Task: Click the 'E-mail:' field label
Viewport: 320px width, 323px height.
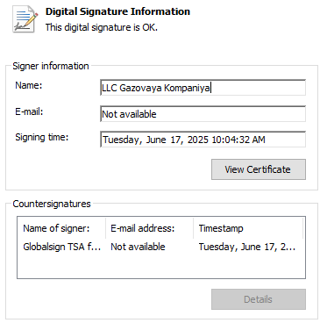Action: [x=29, y=111]
